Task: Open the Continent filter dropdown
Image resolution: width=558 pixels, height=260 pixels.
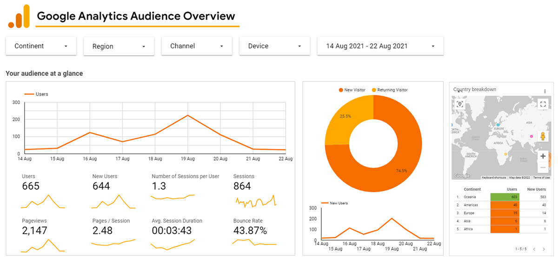Action: click(41, 46)
